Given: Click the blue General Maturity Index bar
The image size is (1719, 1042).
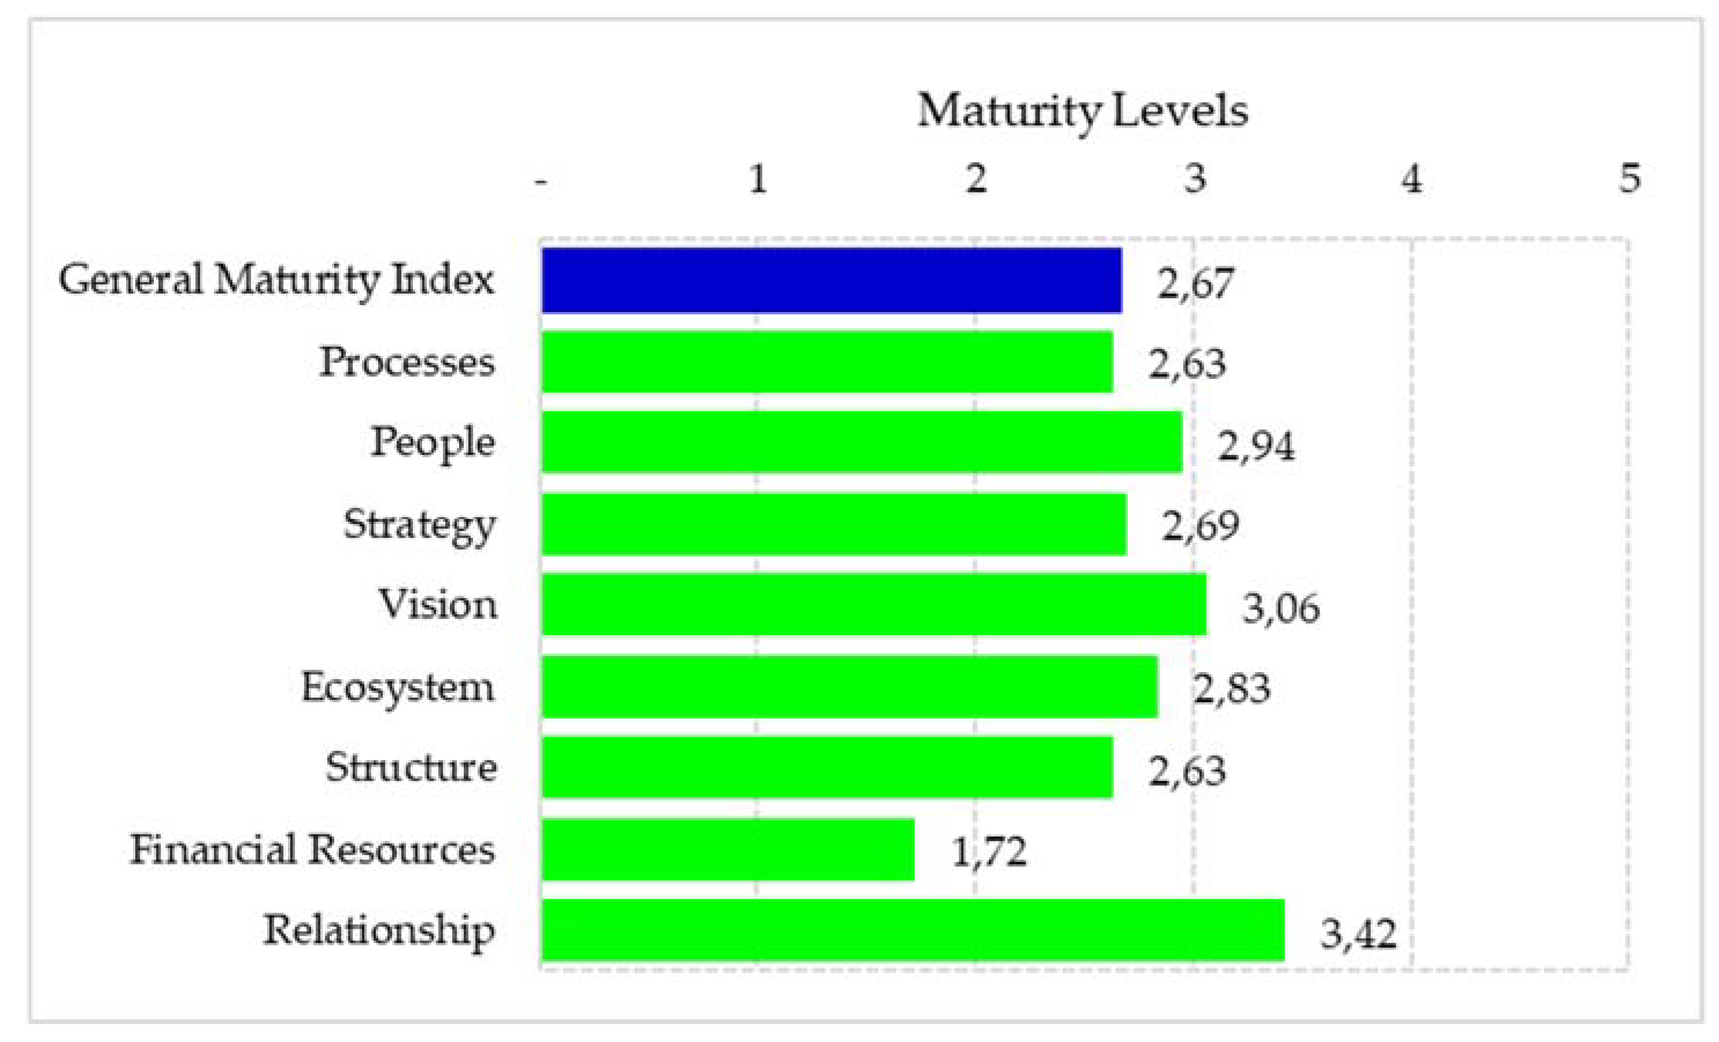Looking at the screenshot, I should 830,280.
